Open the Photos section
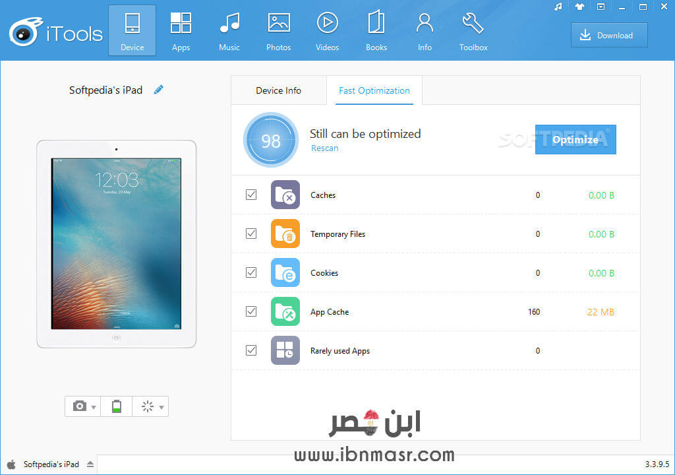675x475 pixels. pos(279,30)
